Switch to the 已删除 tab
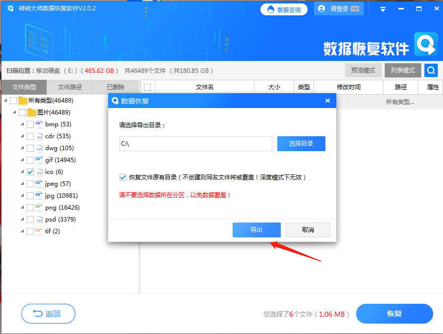Screen dimensions: 443x334 tap(115, 87)
